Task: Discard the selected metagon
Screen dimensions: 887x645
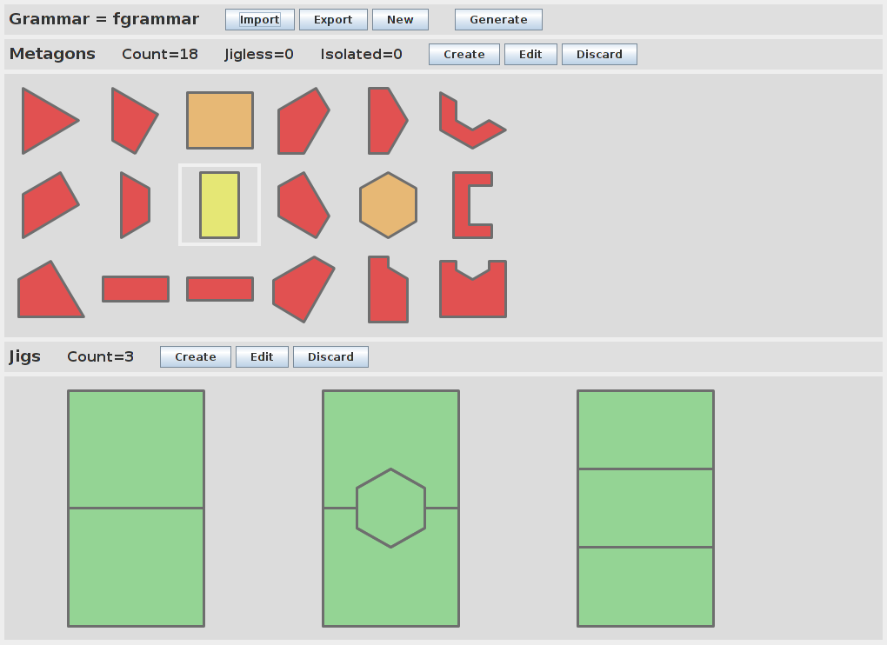Action: coord(599,55)
